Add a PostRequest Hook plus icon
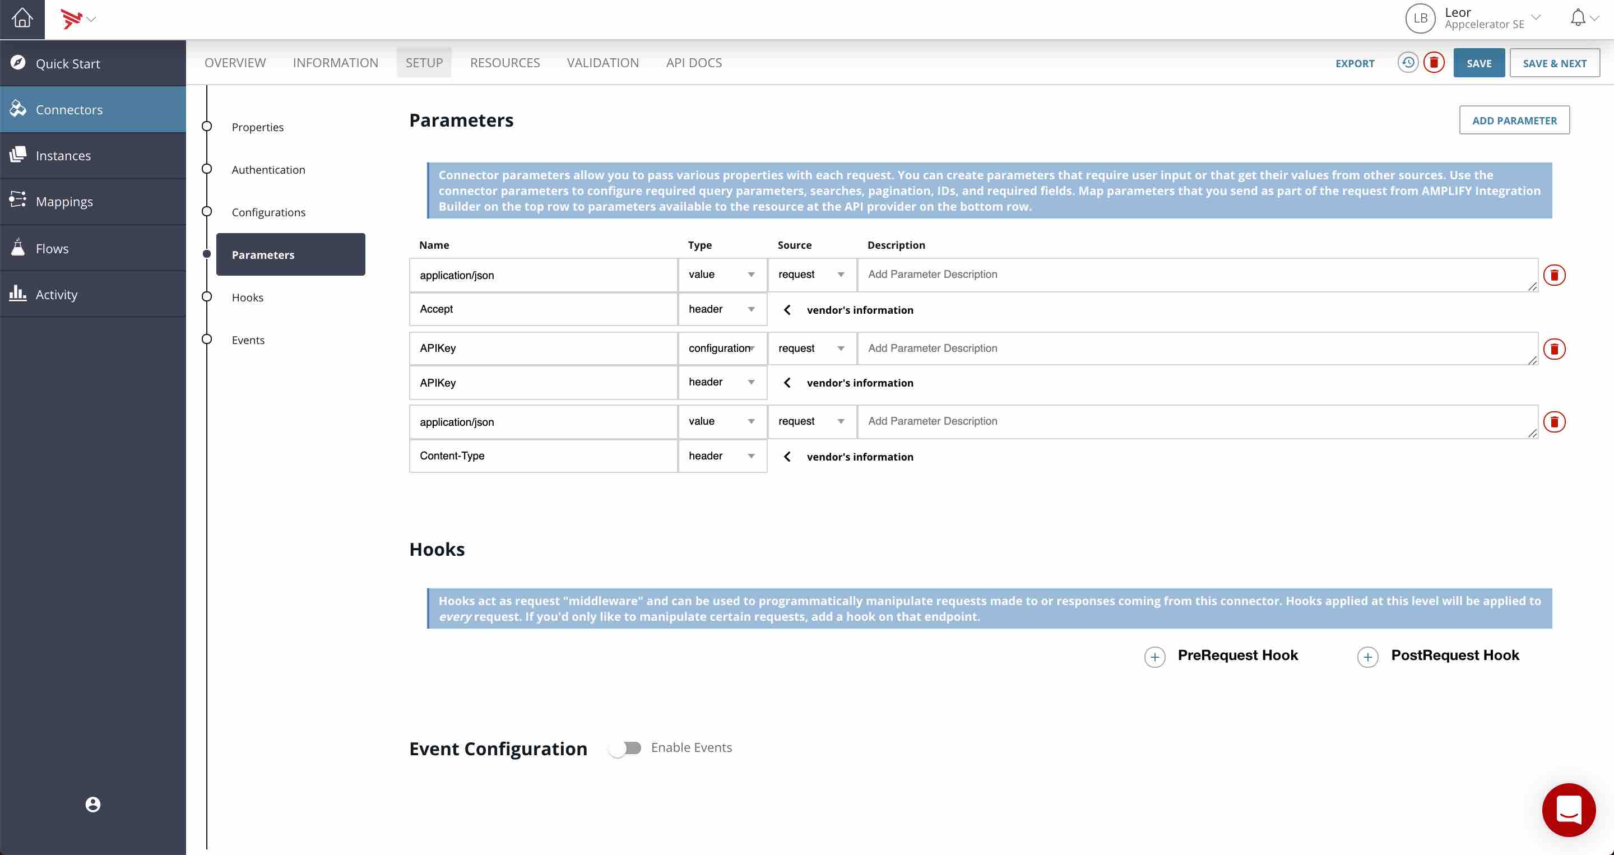The height and width of the screenshot is (855, 1614). (x=1367, y=657)
